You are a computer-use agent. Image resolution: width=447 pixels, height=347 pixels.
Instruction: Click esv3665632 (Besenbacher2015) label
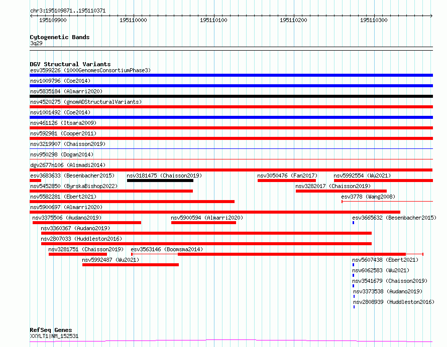coord(394,218)
